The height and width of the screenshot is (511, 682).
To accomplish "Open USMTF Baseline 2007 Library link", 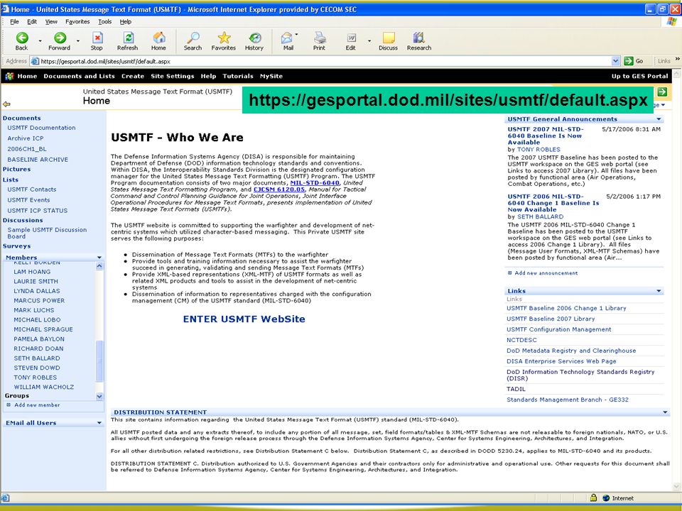I will click(551, 319).
